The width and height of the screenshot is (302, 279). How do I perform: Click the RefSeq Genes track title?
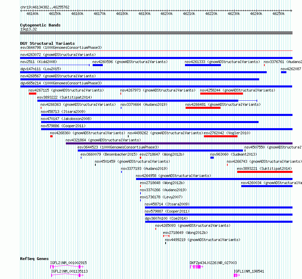click(x=34, y=259)
